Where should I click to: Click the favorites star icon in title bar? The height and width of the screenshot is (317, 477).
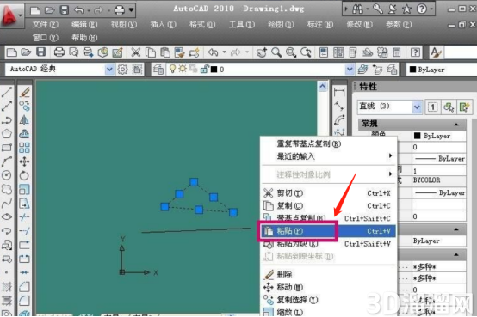coord(406,9)
